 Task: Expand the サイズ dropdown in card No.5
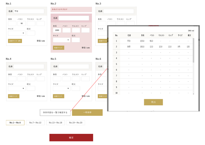click(x=61, y=88)
